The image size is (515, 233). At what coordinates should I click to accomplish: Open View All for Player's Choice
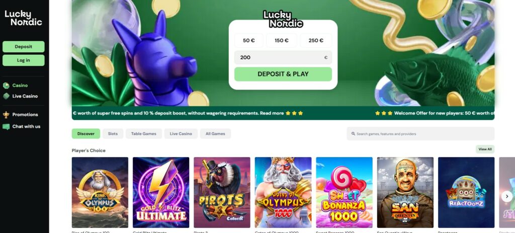point(485,149)
